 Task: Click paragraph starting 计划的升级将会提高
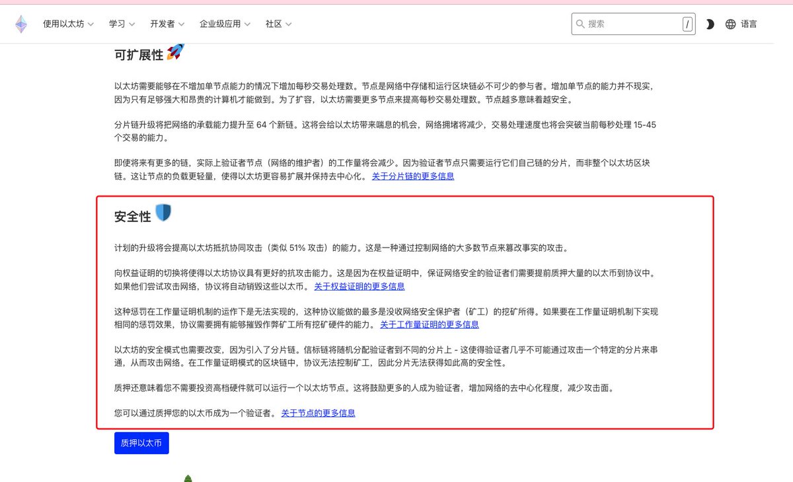point(341,248)
